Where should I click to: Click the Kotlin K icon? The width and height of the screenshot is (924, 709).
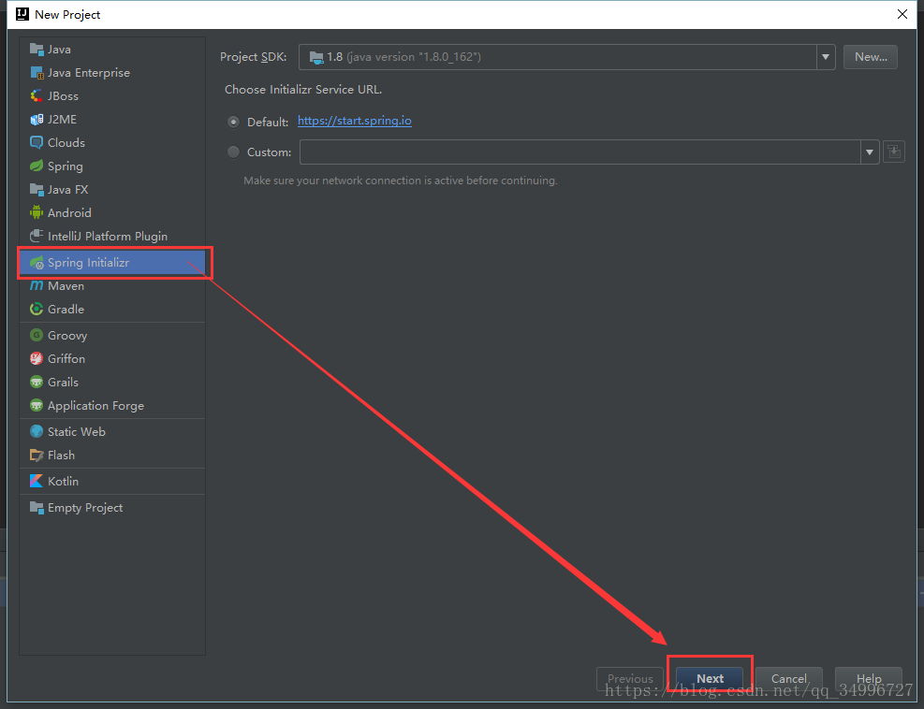(37, 481)
